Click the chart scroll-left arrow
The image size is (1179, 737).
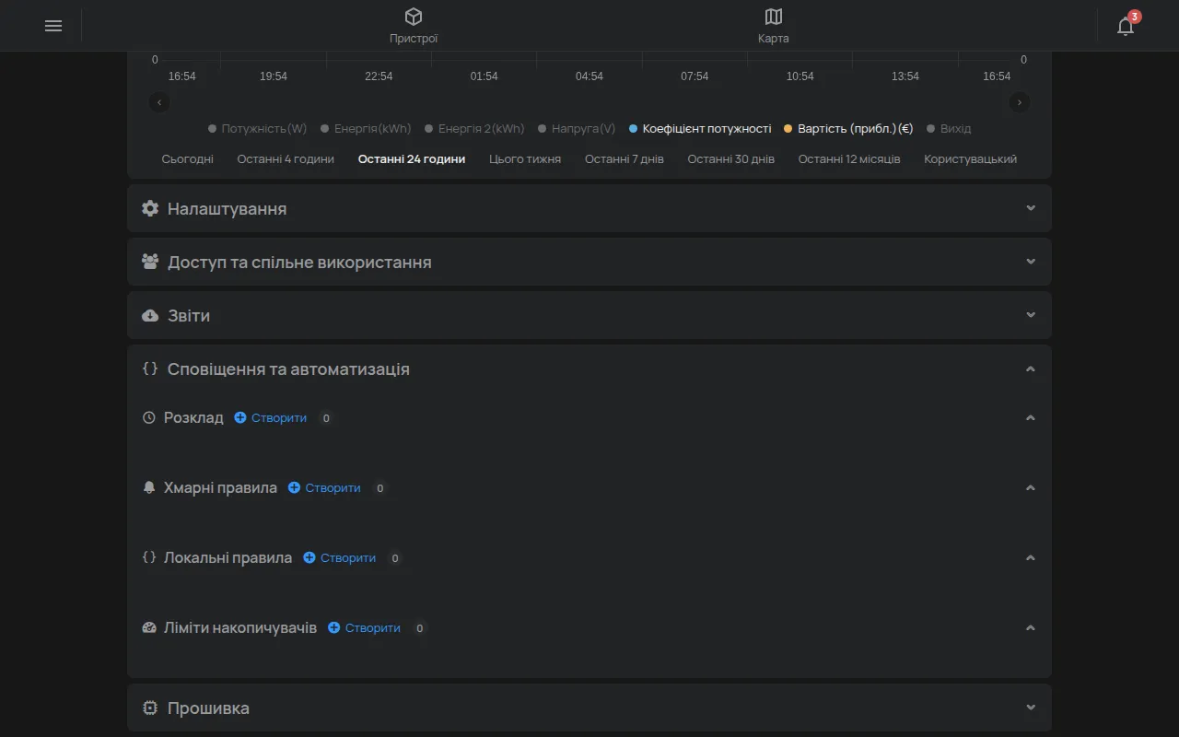(160, 102)
